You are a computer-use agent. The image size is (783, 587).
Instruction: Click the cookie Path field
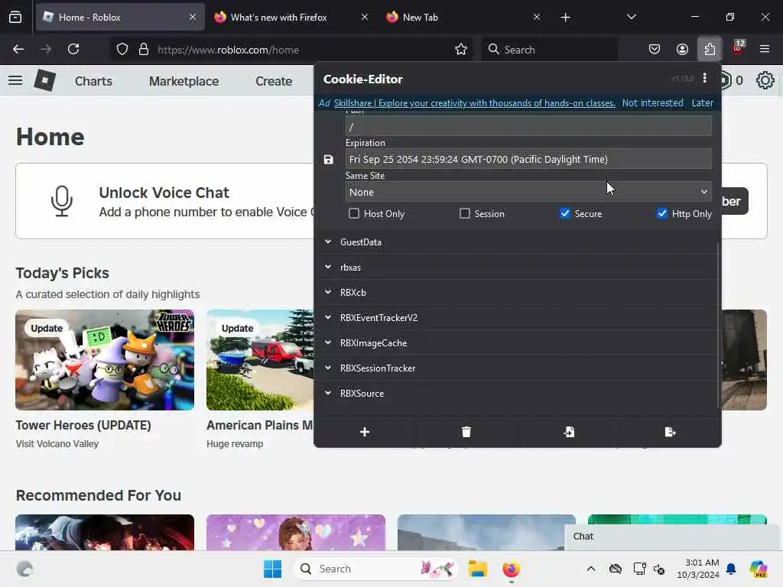[528, 127]
